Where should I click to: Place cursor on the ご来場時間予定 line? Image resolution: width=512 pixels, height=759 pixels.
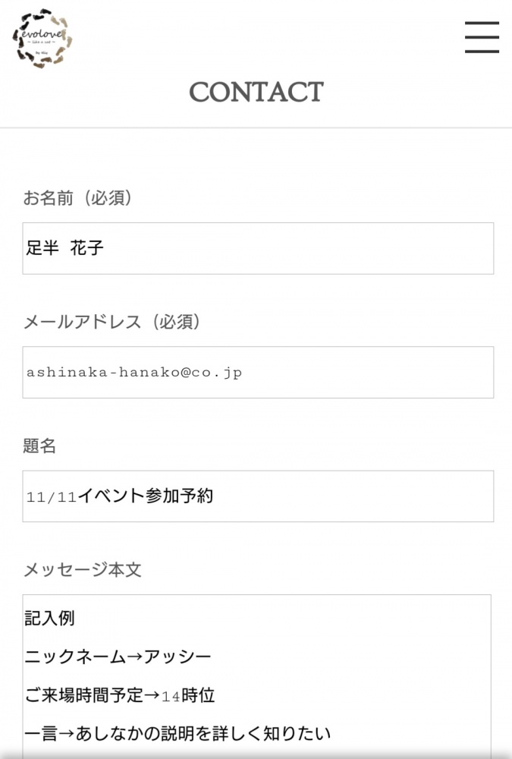(x=120, y=695)
